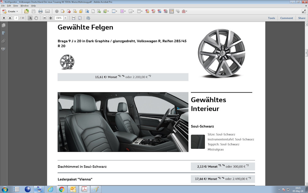Click the 150% zoom value field

(59, 18)
